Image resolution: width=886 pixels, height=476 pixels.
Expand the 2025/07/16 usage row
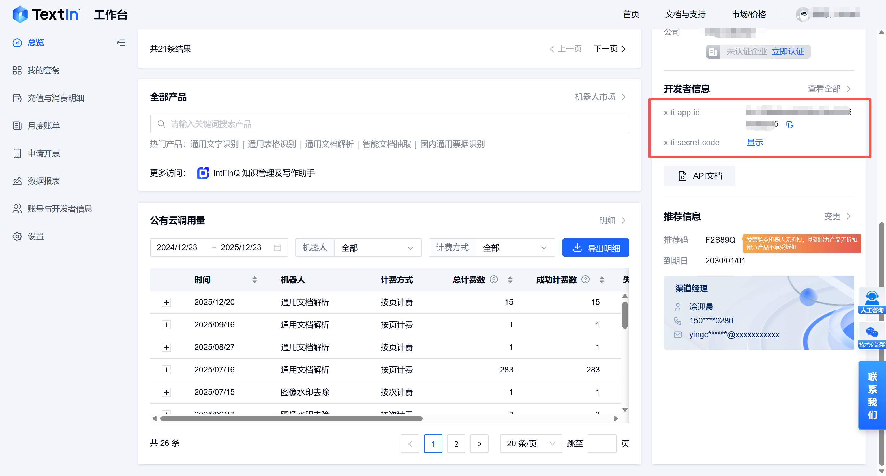[x=166, y=370]
